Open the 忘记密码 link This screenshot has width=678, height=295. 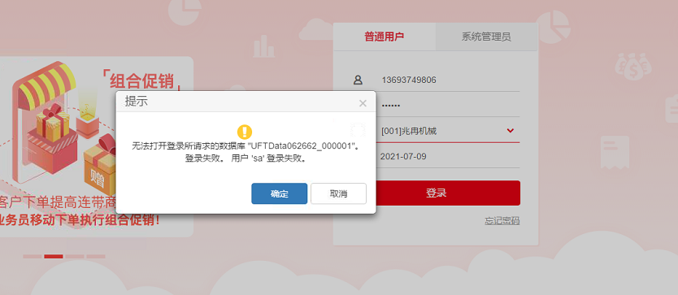coord(502,220)
